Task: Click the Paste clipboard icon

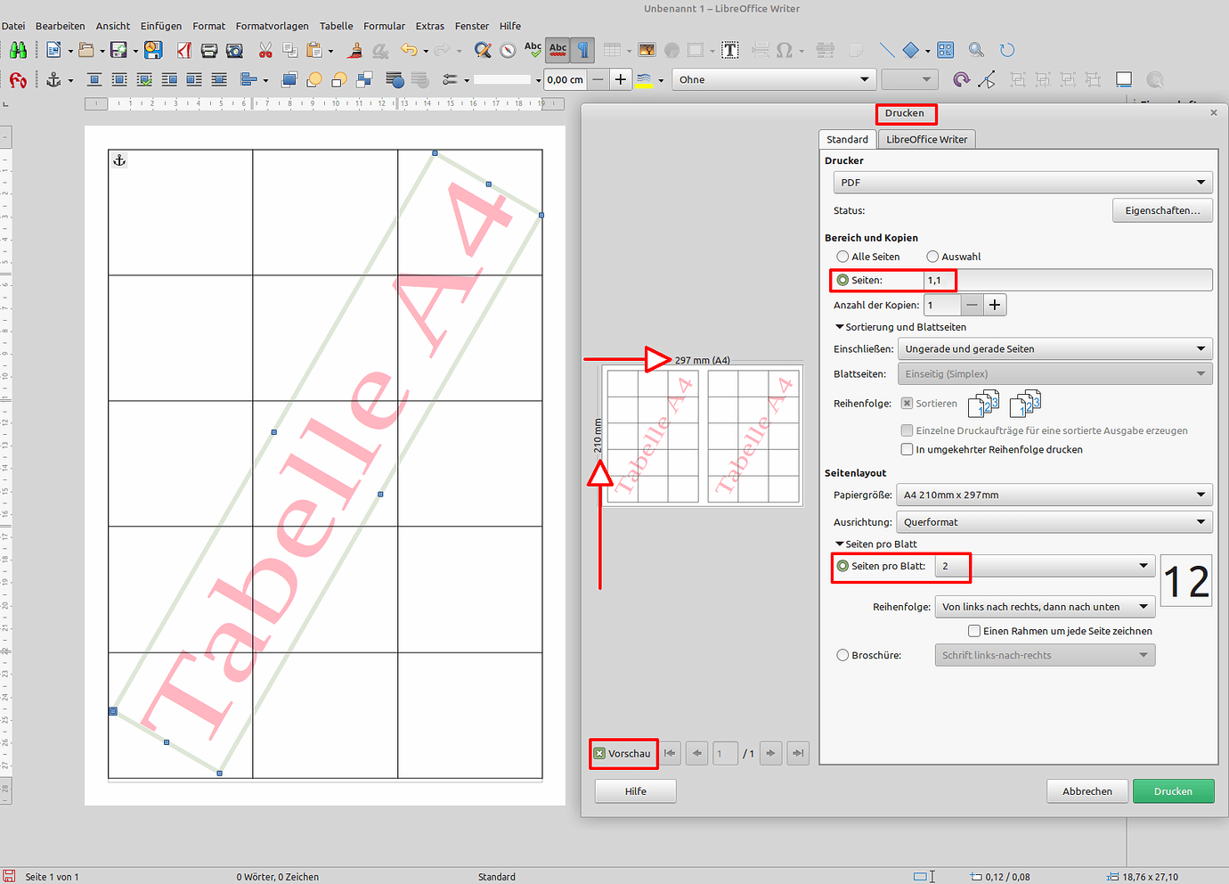Action: (314, 50)
